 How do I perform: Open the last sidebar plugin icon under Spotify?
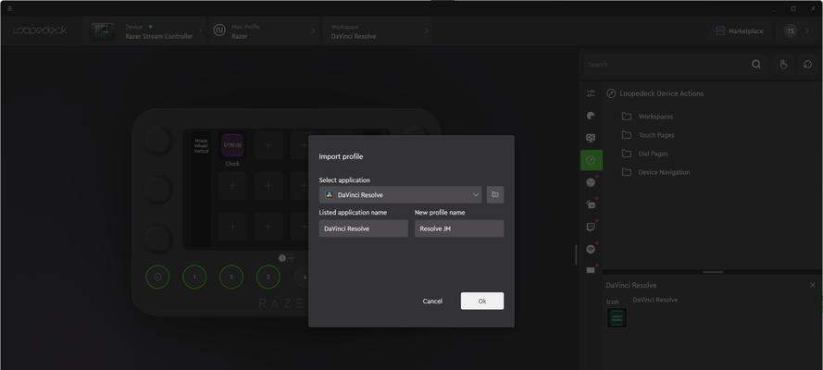point(591,270)
